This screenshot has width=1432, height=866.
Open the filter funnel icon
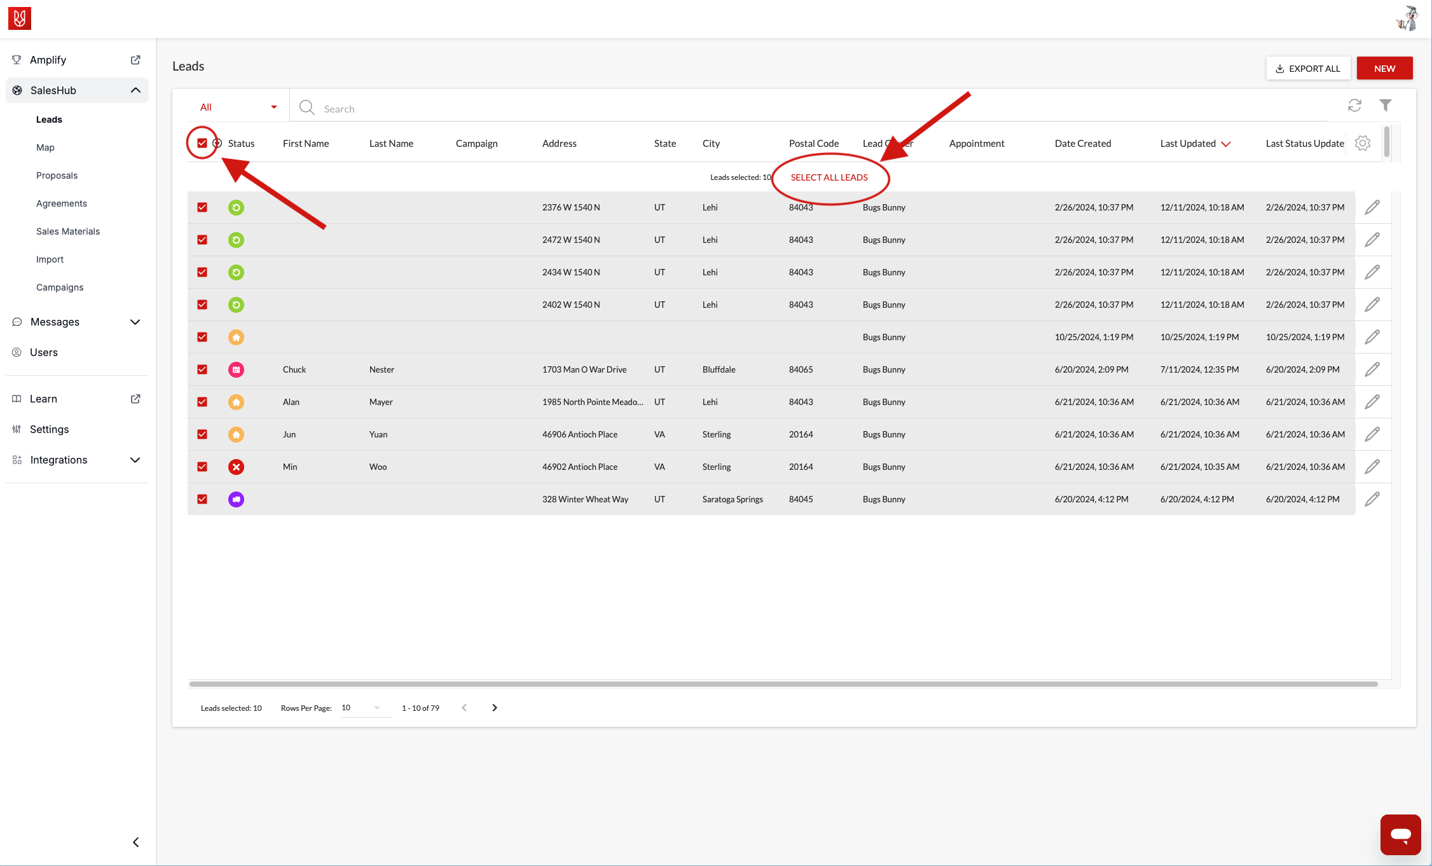[1386, 106]
